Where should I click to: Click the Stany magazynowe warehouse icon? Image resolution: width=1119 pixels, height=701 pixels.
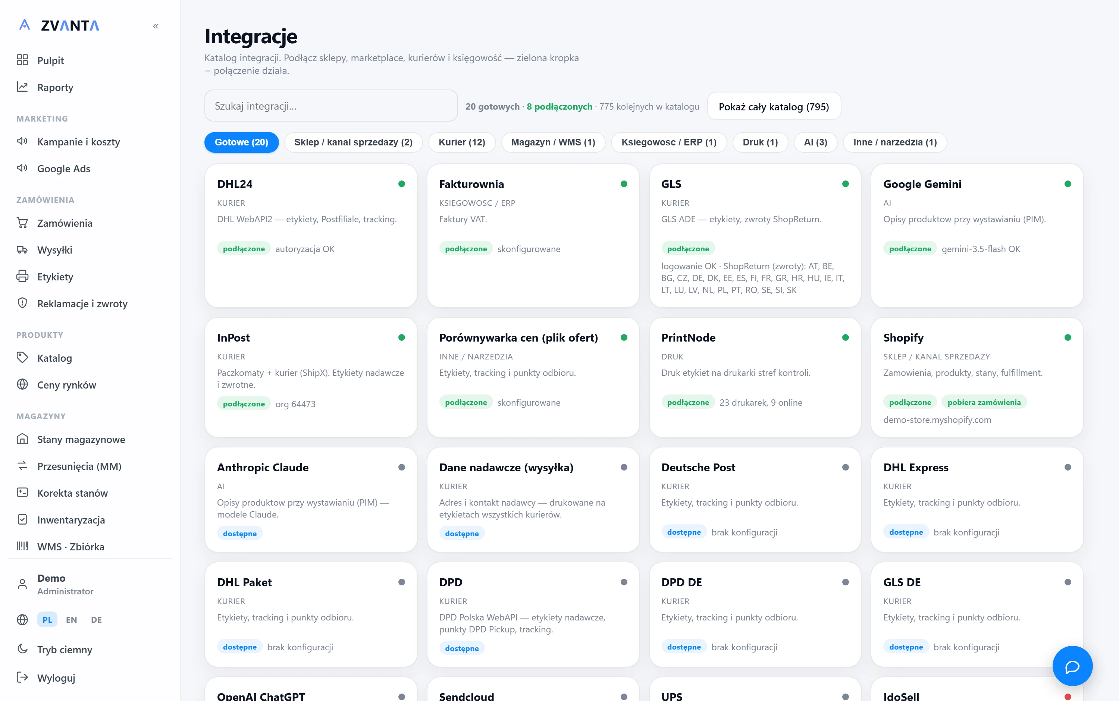[22, 438]
